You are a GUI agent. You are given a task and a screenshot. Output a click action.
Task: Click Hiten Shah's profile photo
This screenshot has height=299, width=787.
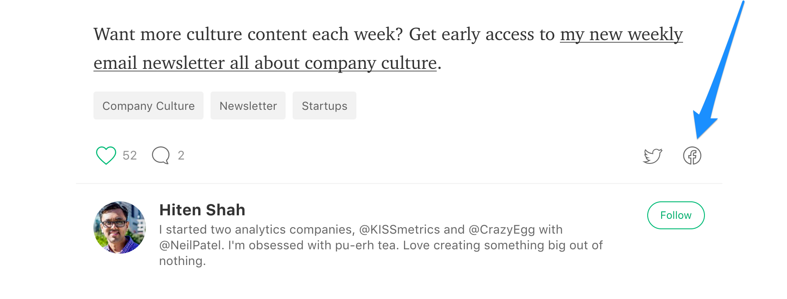point(120,227)
